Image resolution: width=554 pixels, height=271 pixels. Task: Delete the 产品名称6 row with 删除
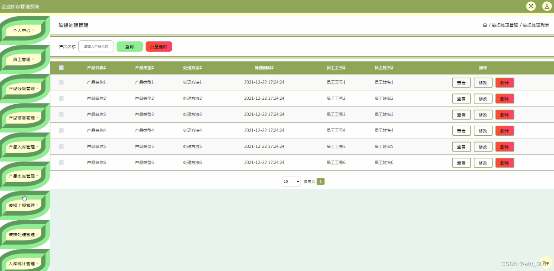click(x=505, y=163)
